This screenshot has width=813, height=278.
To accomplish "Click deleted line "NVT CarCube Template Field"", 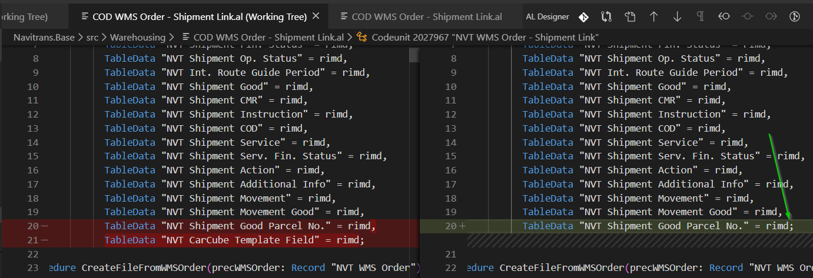I will pos(235,240).
